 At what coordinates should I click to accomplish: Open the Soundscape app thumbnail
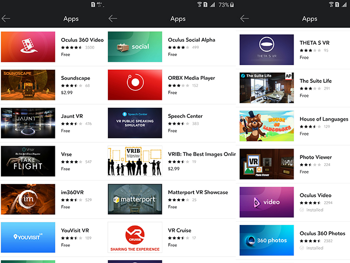tap(28, 85)
